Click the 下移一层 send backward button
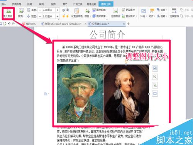Viewport: 193px width, 145px height. point(186,16)
